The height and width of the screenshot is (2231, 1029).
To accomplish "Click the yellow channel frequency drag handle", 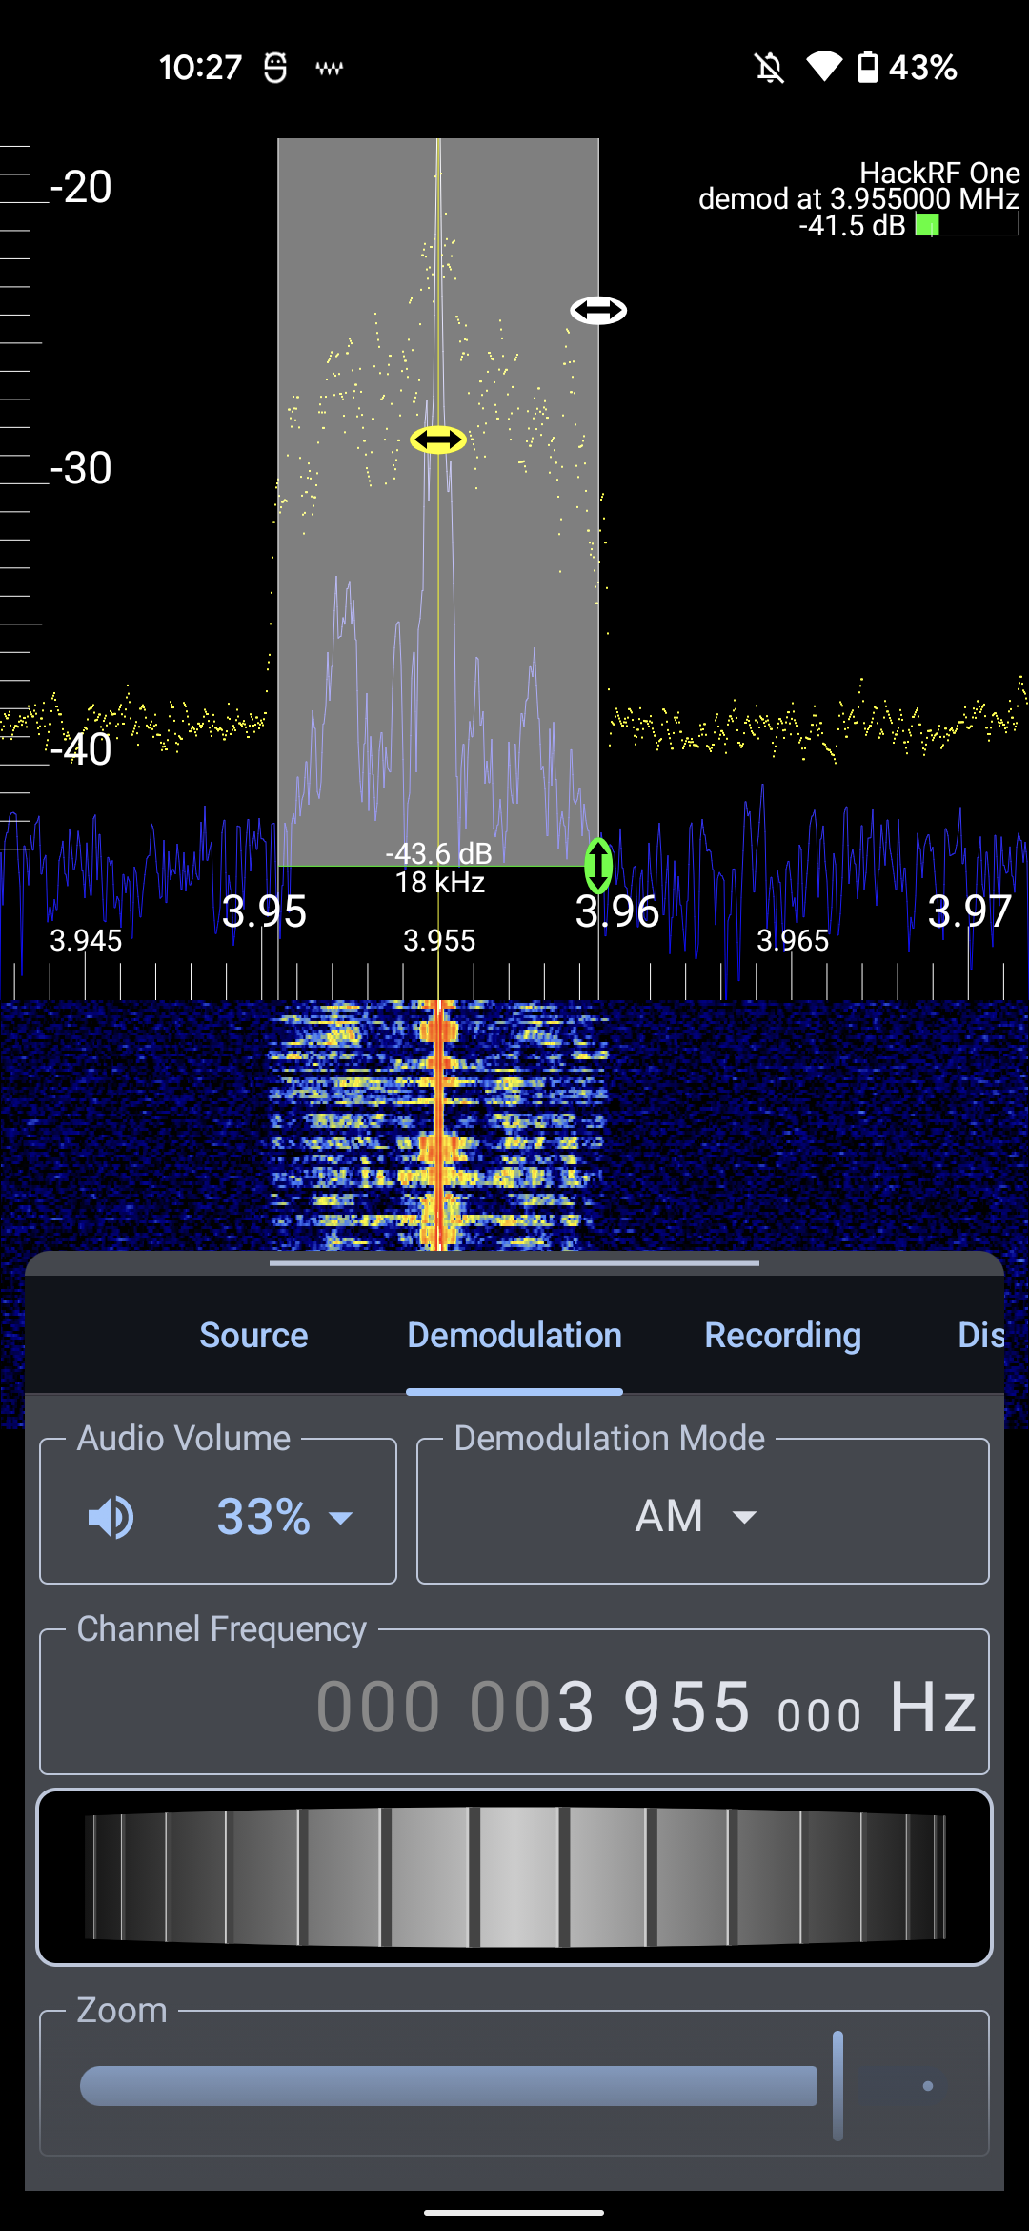I will pos(438,440).
